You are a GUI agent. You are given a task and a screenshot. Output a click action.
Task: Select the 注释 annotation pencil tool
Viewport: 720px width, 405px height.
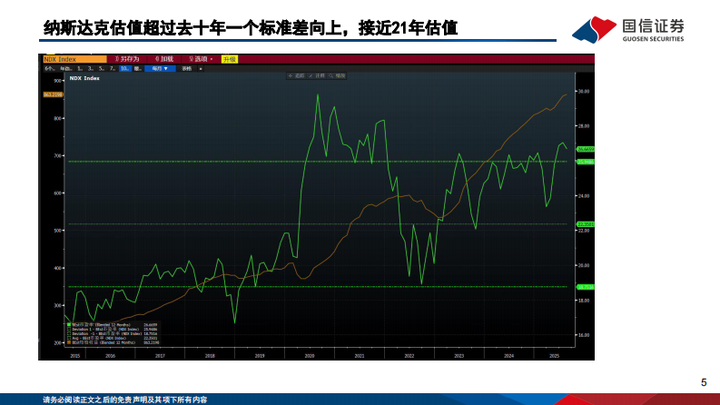pyautogui.click(x=313, y=76)
